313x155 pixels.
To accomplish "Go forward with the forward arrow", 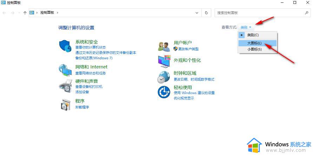I will tap(13, 13).
